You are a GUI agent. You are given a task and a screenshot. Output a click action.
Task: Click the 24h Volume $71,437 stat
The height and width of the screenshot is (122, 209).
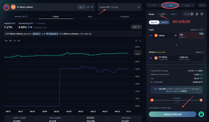point(126,119)
